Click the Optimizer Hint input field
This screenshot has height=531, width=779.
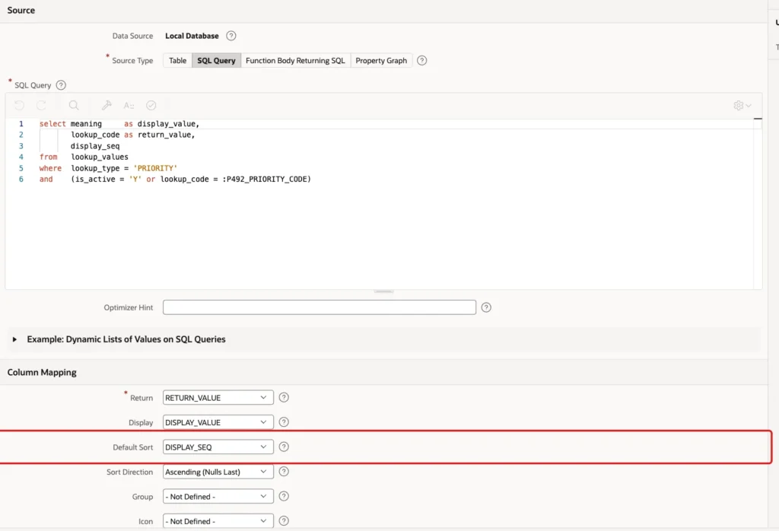pos(320,307)
